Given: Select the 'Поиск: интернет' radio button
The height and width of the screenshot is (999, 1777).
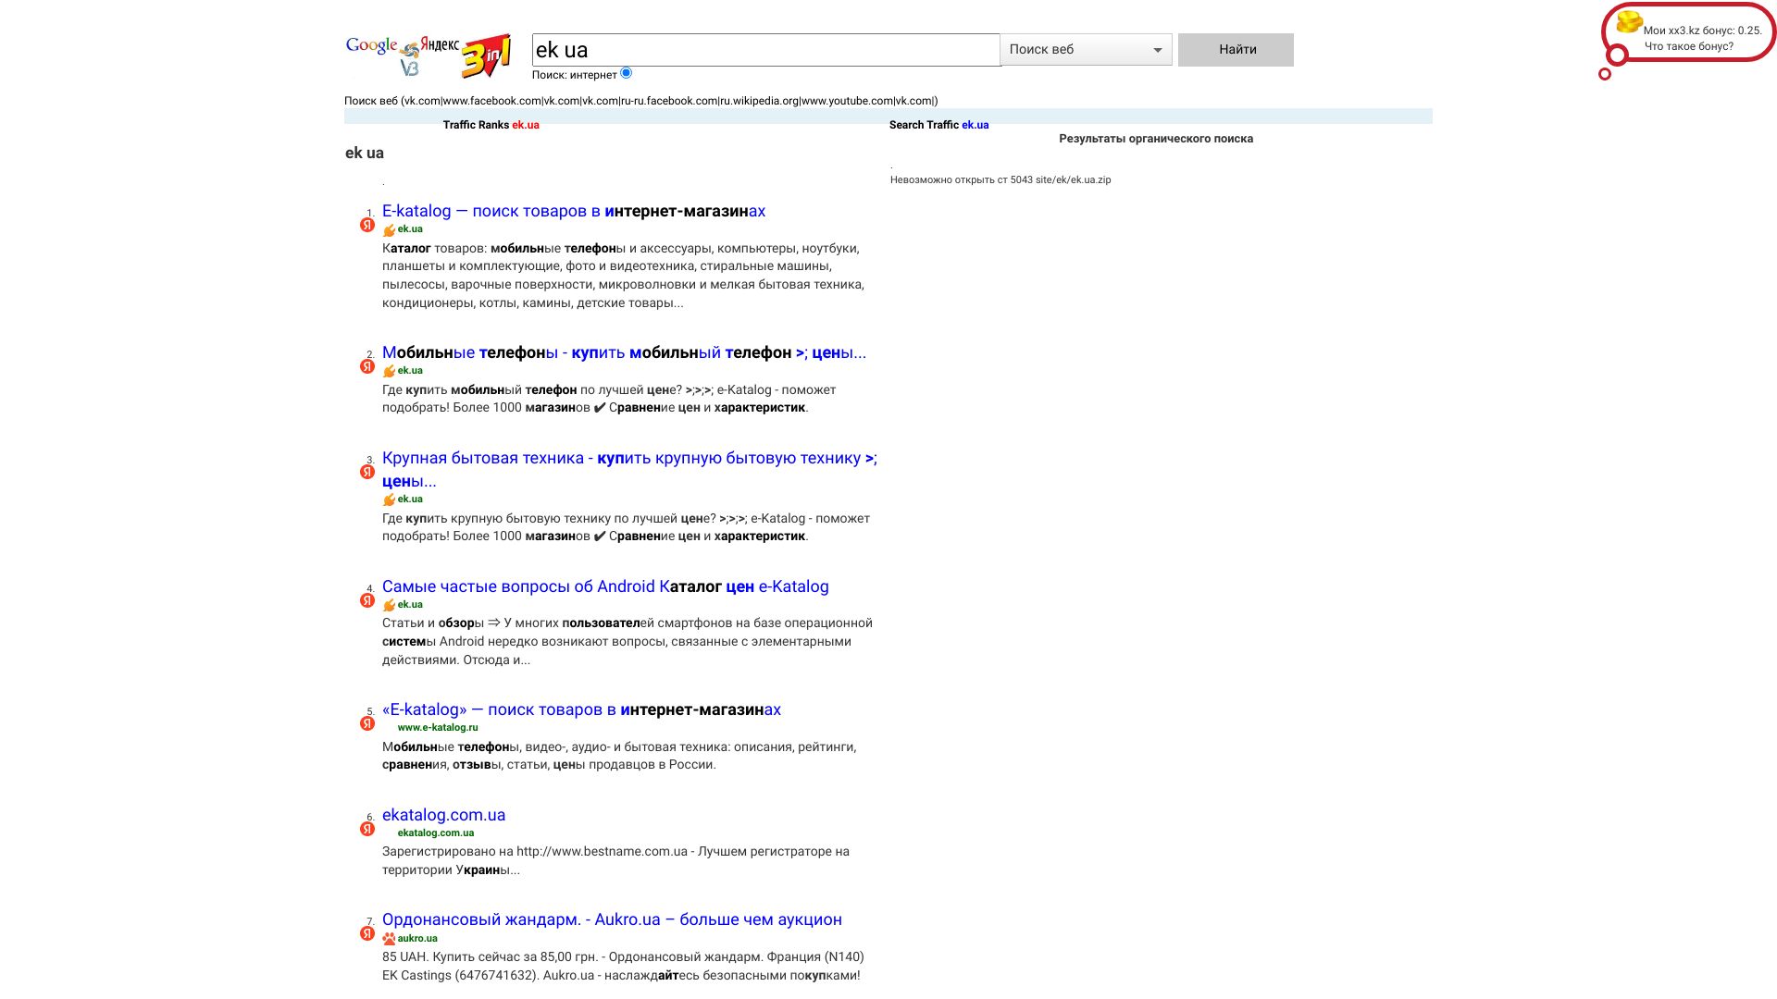Looking at the screenshot, I should click(x=627, y=73).
